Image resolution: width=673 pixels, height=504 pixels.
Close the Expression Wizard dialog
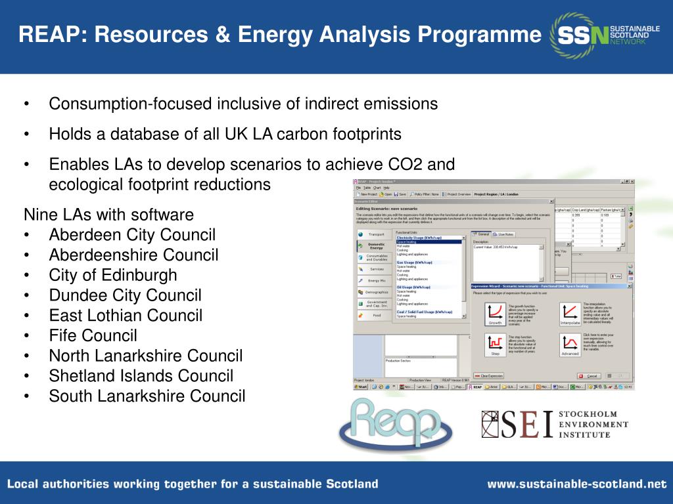629,286
